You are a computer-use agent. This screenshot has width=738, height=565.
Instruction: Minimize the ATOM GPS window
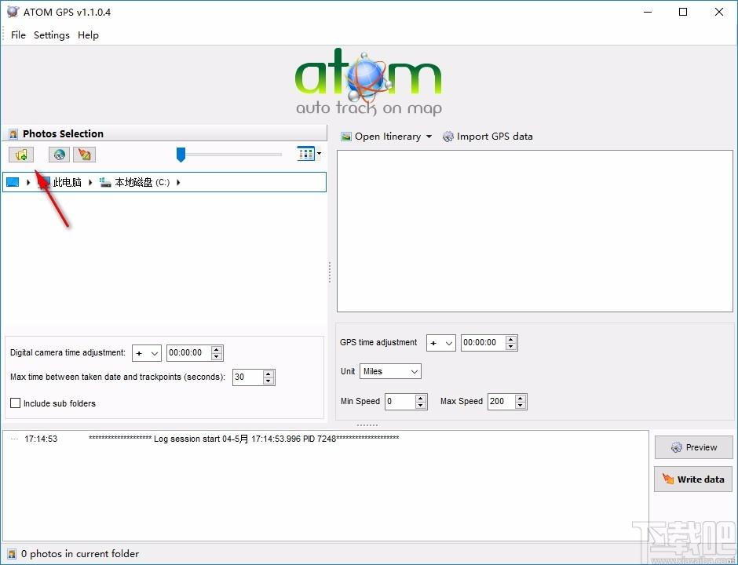[x=648, y=13]
